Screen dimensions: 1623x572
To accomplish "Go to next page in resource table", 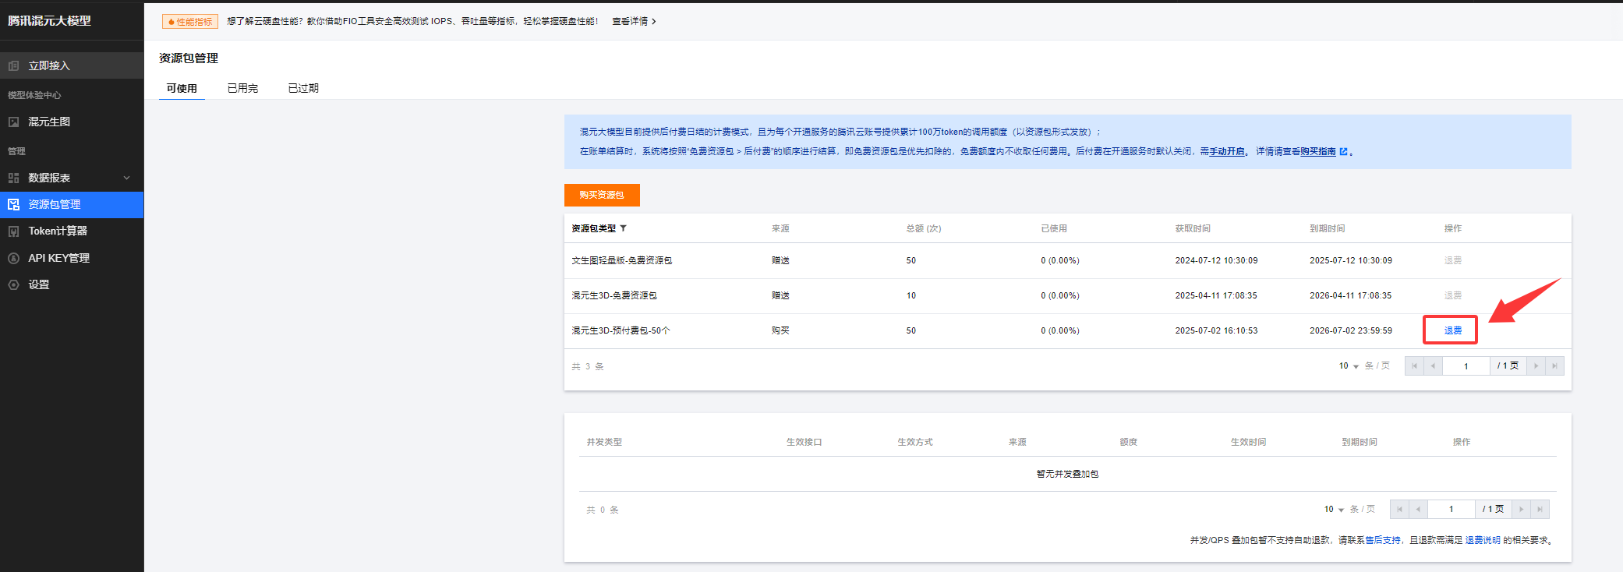I will (1536, 366).
